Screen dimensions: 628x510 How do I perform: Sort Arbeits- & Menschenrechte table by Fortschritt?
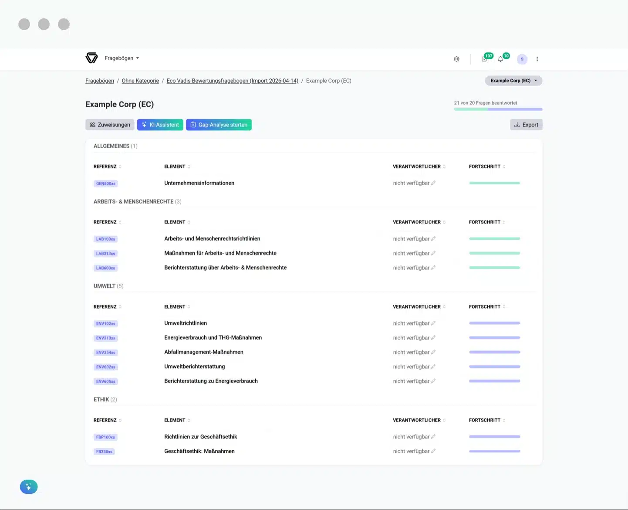coord(487,222)
